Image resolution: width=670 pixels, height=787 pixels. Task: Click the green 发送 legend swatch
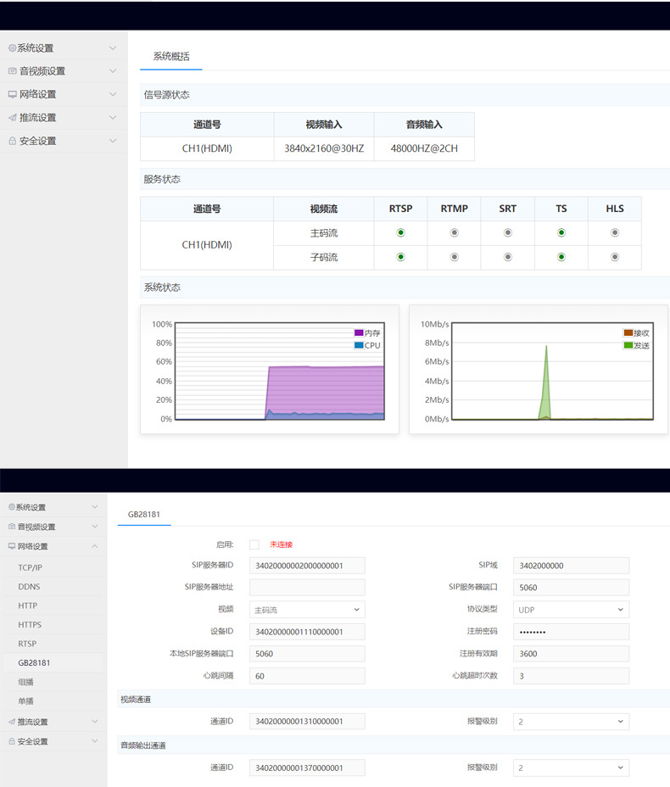628,345
